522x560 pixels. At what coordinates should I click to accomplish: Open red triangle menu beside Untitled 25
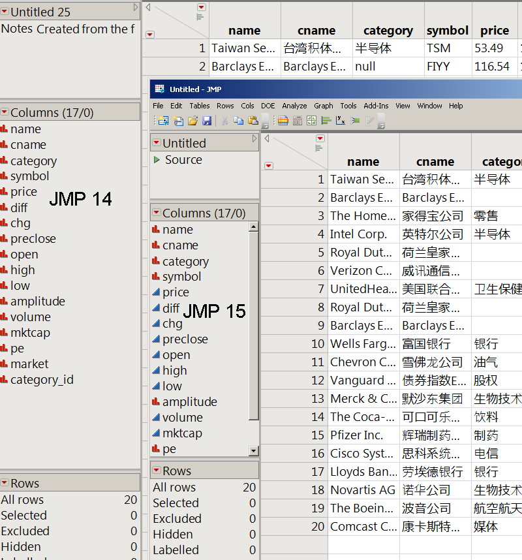point(5,12)
